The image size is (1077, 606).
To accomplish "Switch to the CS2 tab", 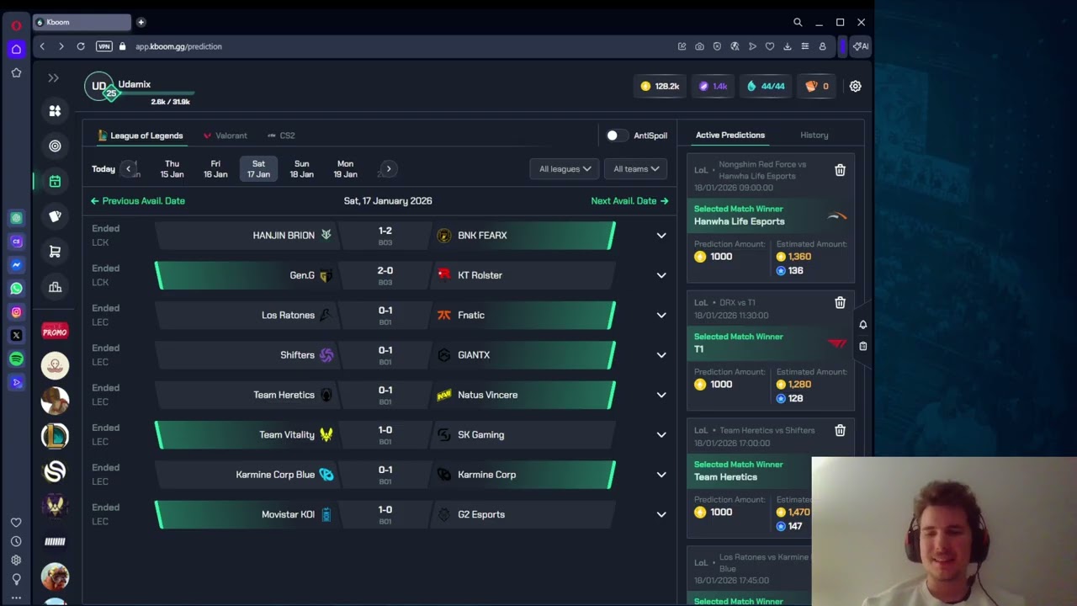I will pos(281,136).
